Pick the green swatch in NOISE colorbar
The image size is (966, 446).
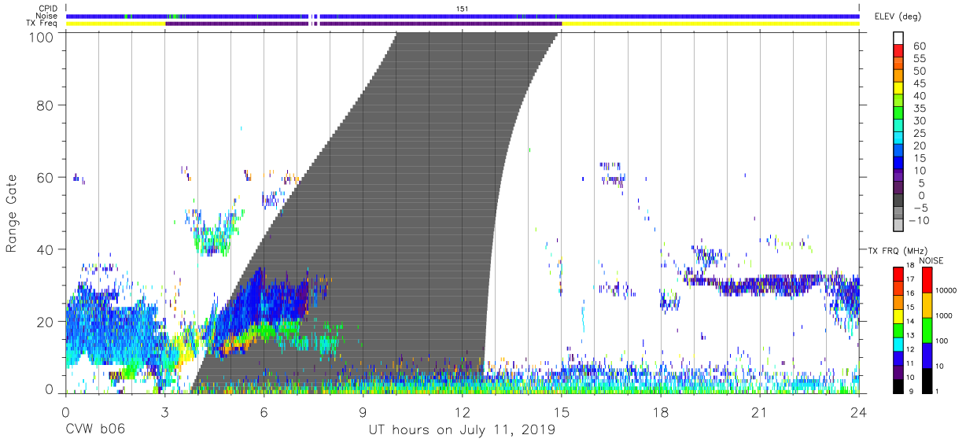pyautogui.click(x=927, y=330)
